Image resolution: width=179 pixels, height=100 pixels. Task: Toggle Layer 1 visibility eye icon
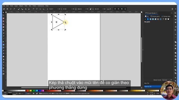tap(34, 94)
